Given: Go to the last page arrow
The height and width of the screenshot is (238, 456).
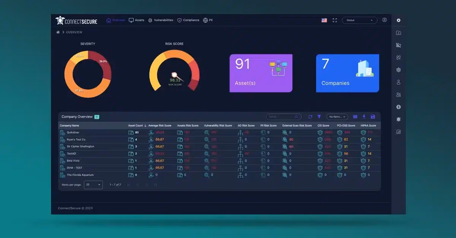Looking at the screenshot, I should click(x=155, y=185).
